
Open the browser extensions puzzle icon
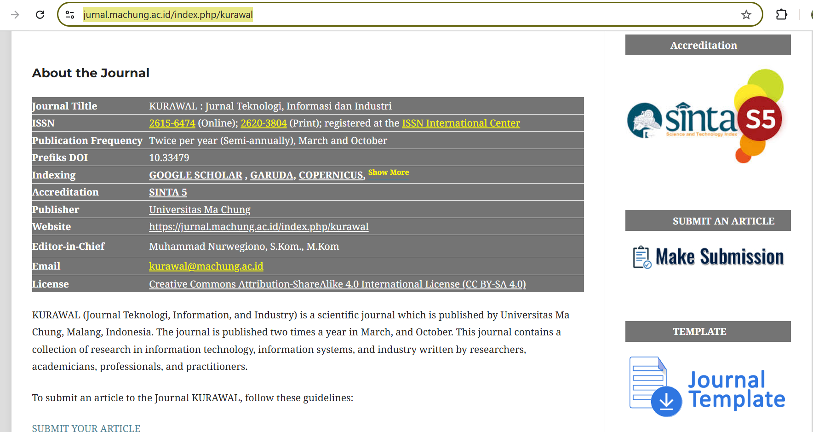point(781,15)
